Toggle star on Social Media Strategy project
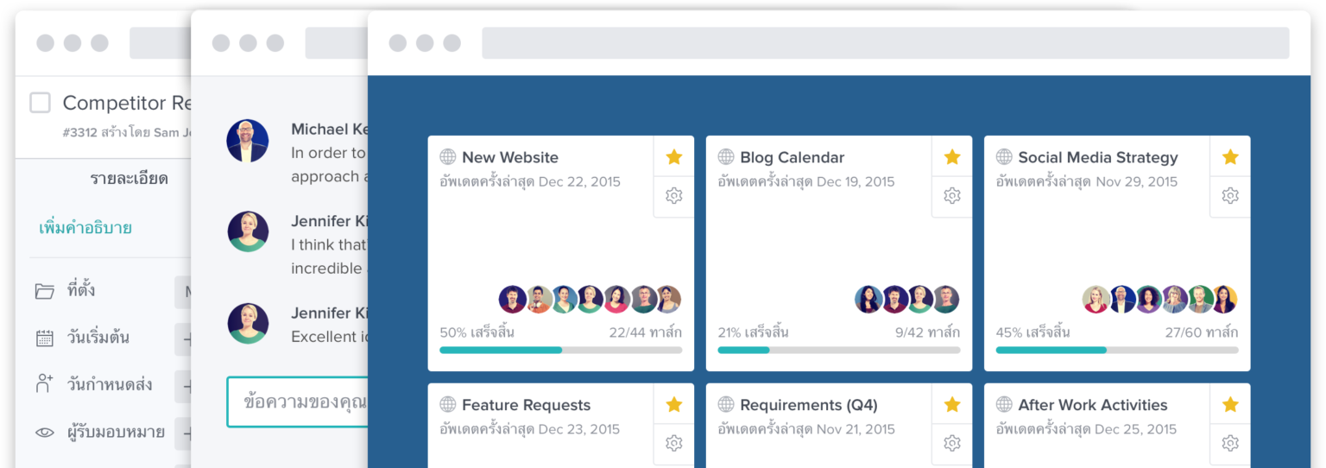 pyautogui.click(x=1230, y=156)
